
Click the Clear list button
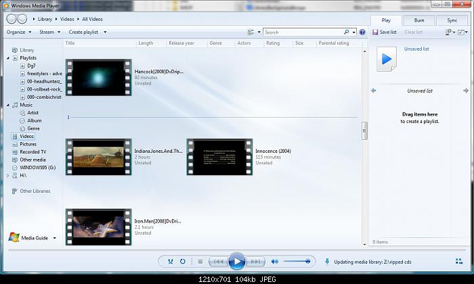point(414,32)
